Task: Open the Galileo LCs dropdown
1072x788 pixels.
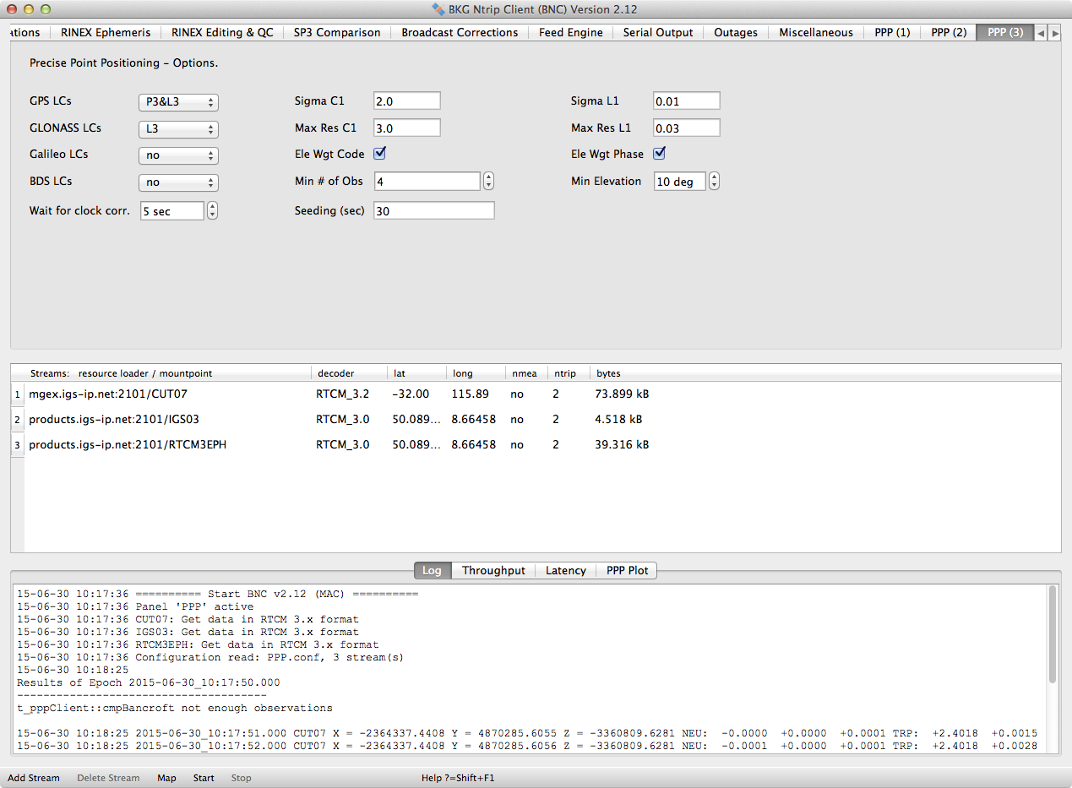Action: click(178, 155)
